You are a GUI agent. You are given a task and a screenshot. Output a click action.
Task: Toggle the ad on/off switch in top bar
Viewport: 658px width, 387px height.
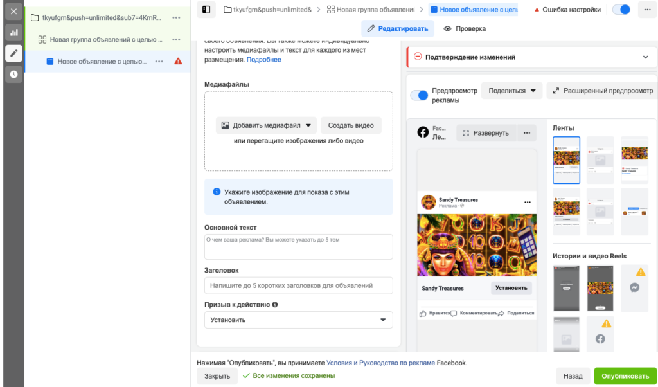(x=621, y=10)
